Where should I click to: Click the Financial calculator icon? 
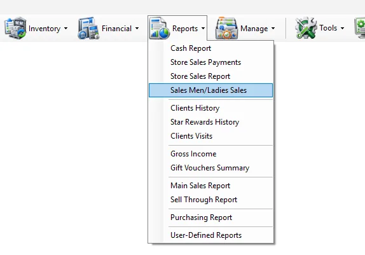point(88,28)
